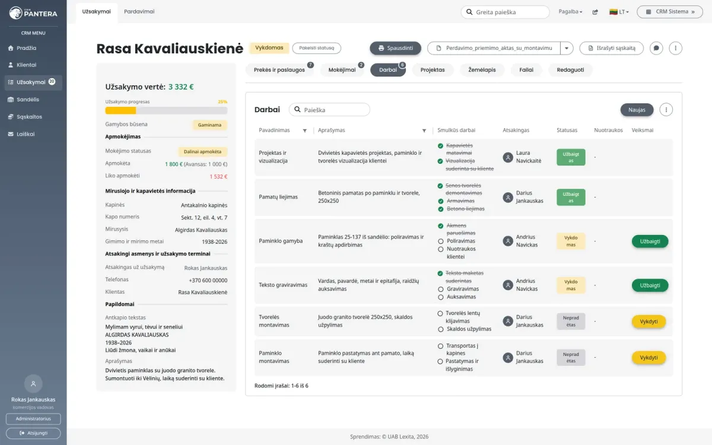Open Administratorius role selector
This screenshot has height=445, width=712.
[33, 419]
